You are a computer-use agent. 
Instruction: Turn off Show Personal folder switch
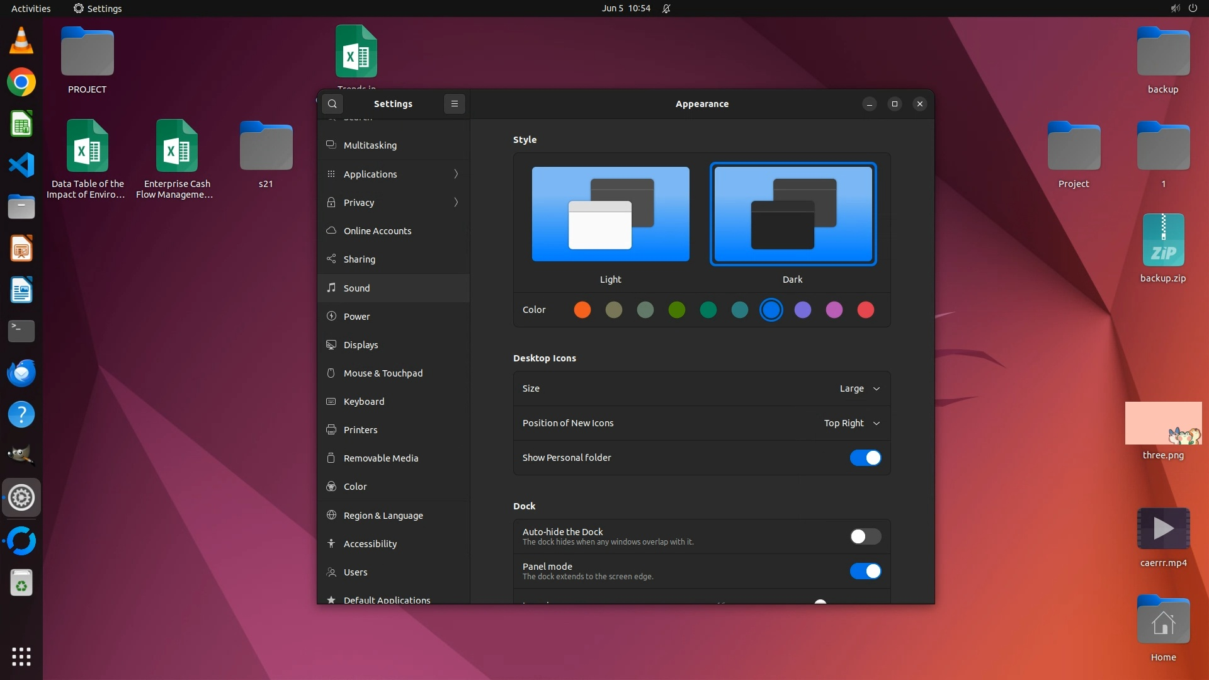click(865, 458)
